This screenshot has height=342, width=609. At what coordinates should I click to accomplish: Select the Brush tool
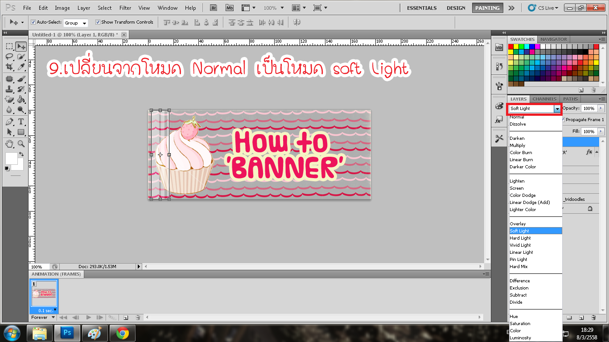pos(21,79)
